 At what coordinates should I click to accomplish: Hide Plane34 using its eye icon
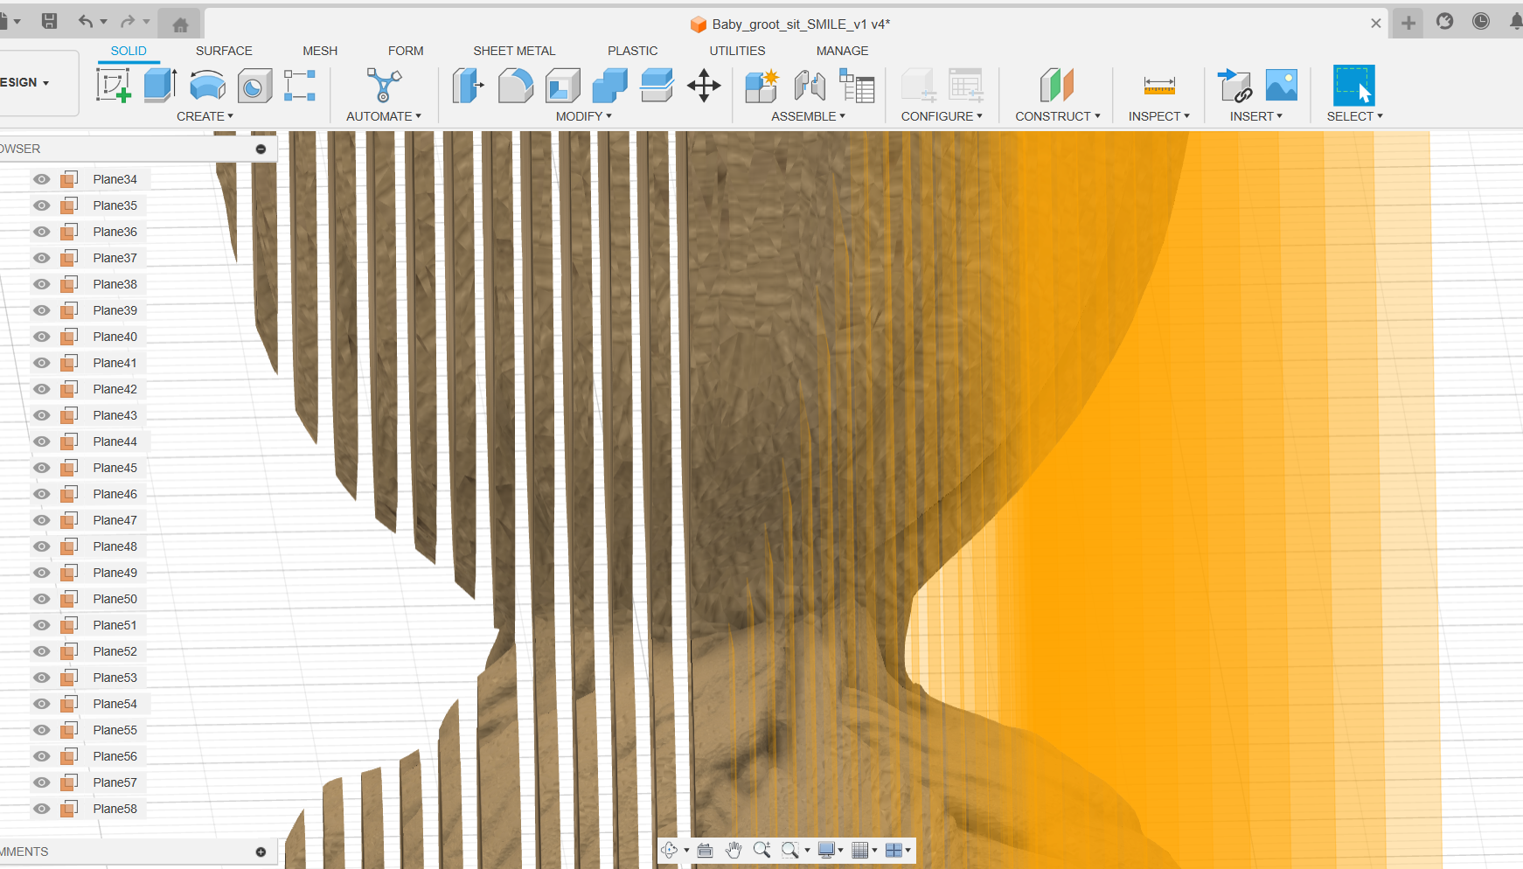[x=41, y=179]
